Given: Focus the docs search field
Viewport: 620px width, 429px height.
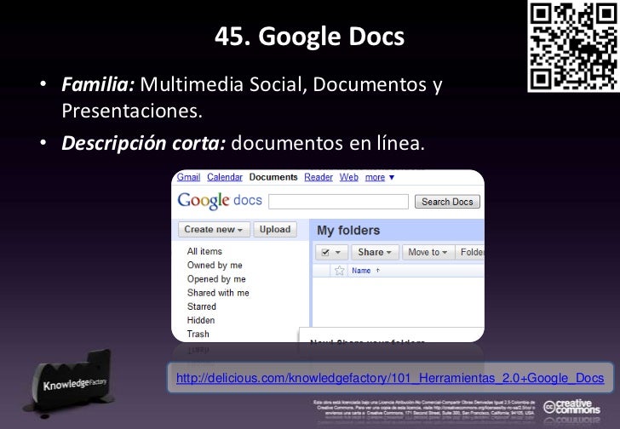Looking at the screenshot, I should [x=338, y=202].
